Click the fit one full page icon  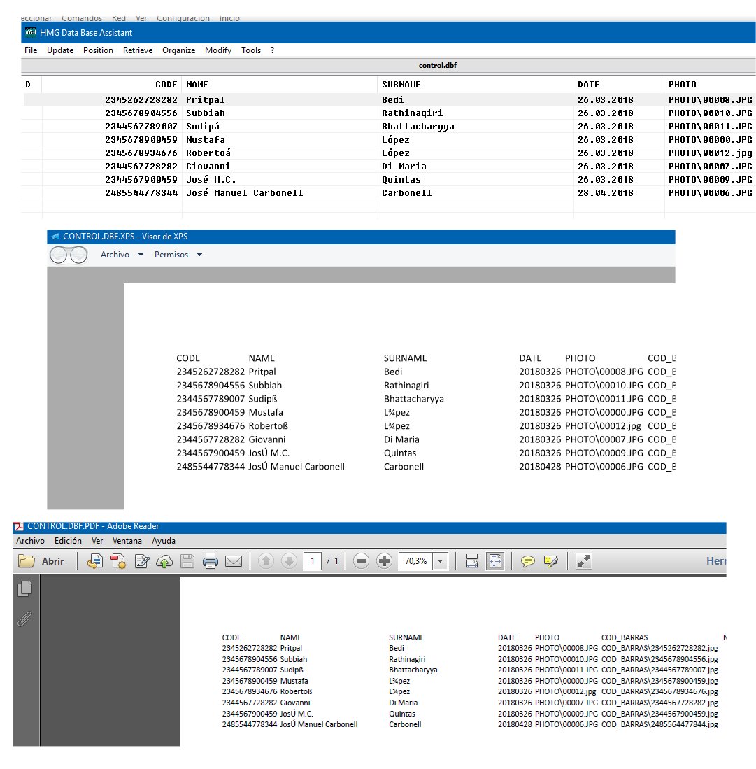[494, 561]
